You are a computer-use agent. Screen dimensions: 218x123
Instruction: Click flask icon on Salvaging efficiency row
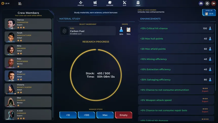[x=210, y=80]
